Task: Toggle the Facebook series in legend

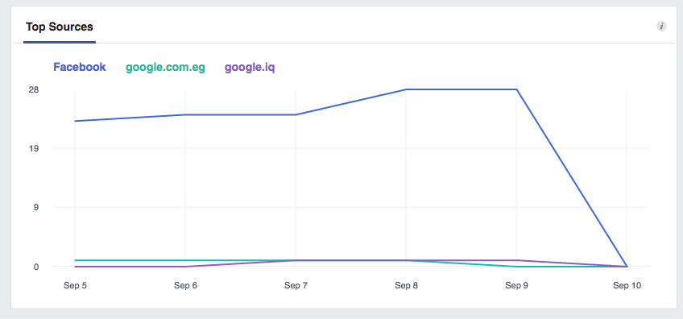Action: [79, 67]
